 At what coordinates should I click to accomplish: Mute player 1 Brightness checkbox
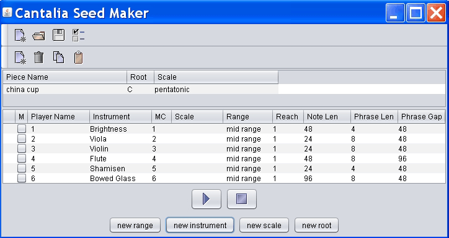tap(22, 129)
